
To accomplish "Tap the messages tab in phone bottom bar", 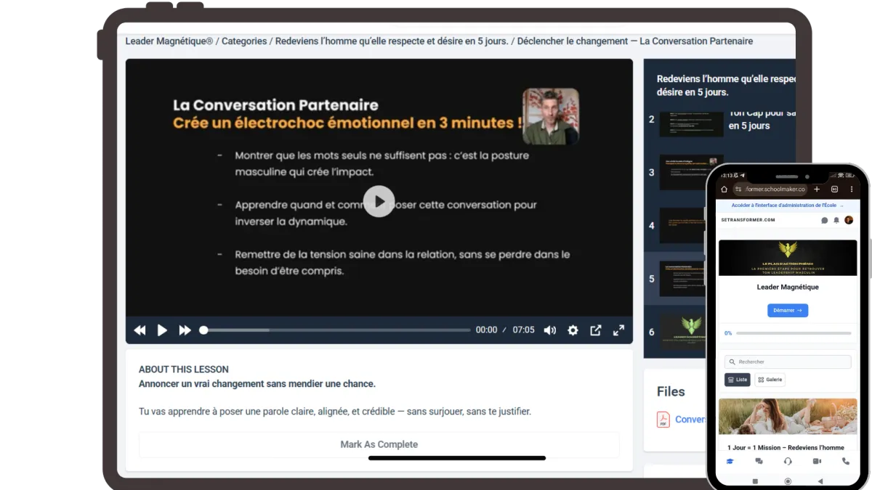I will coord(759,461).
